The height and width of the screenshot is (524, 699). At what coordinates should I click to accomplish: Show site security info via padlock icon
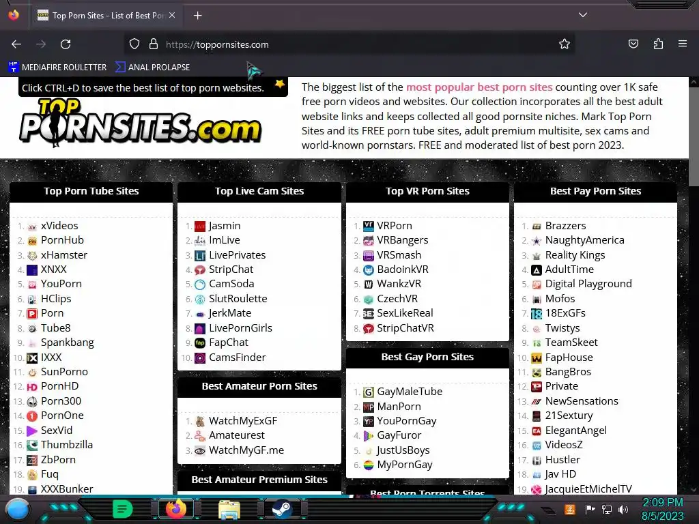coord(154,44)
